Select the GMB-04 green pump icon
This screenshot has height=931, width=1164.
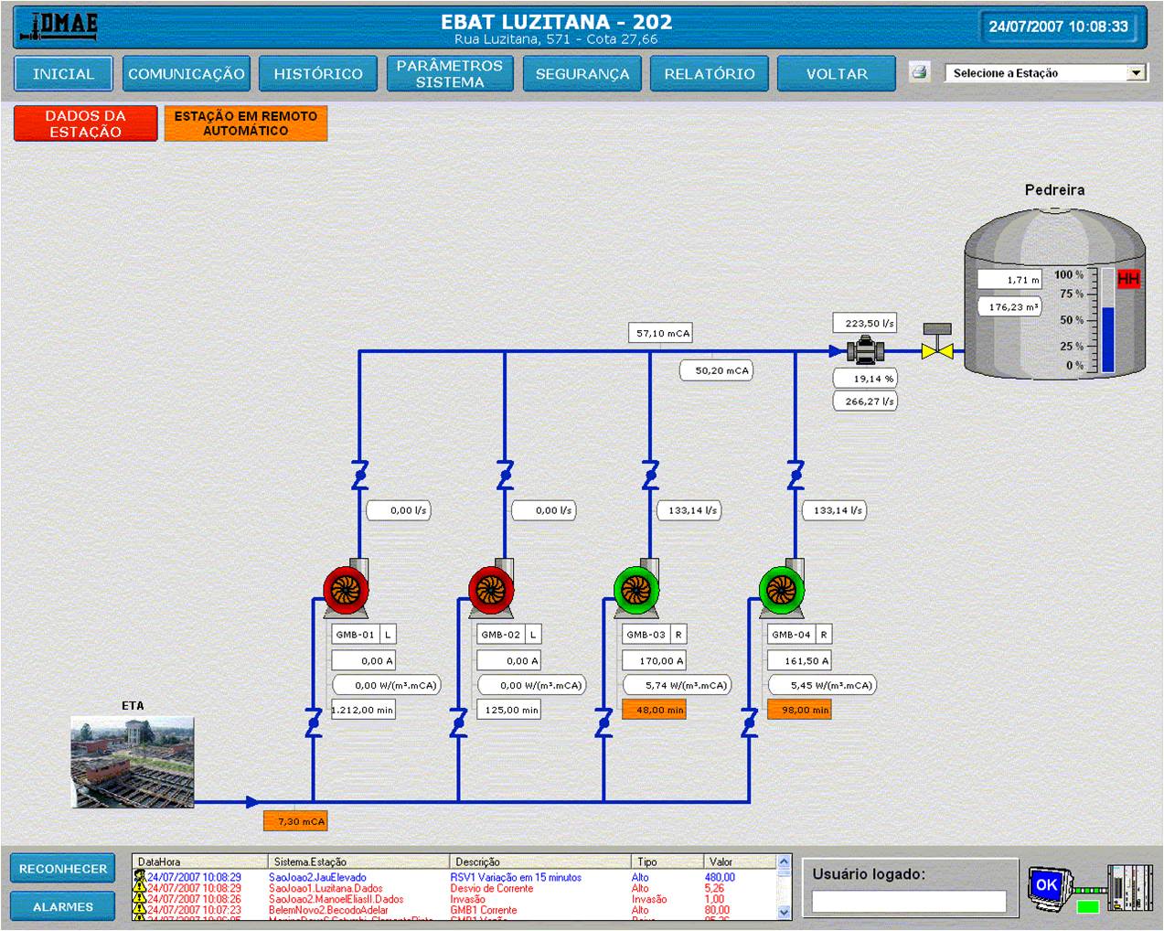tap(782, 589)
